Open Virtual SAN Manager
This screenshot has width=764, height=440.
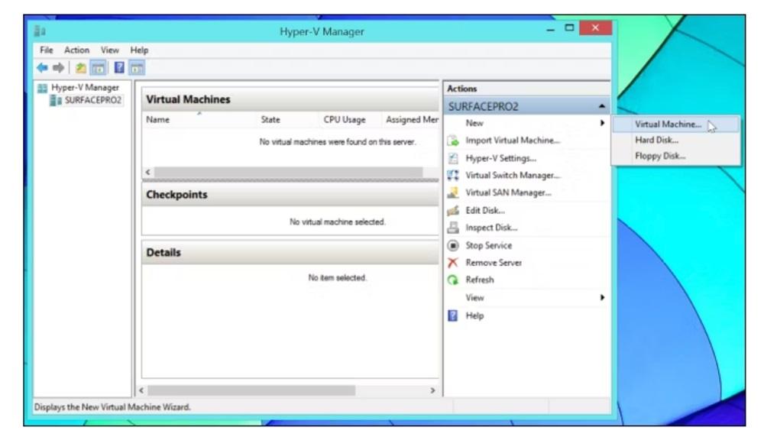pos(508,192)
